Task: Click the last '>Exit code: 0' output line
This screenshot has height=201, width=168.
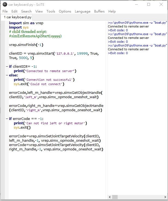Action: [x=118, y=53]
